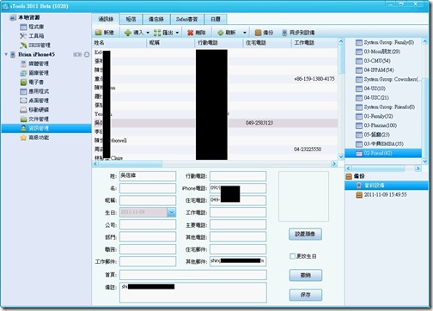
Task: Switch to the 備忘錄 notes tab
Action: coord(156,19)
